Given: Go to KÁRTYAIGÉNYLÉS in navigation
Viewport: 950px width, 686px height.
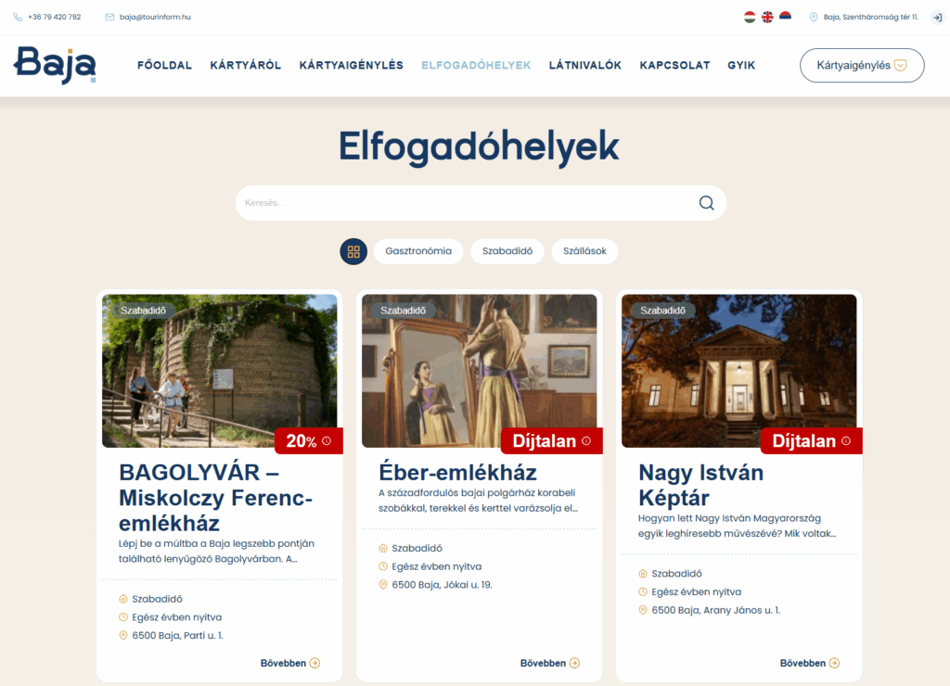Looking at the screenshot, I should point(352,66).
